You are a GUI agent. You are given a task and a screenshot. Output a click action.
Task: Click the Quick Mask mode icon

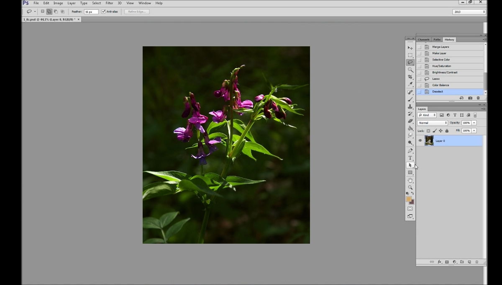tap(410, 209)
